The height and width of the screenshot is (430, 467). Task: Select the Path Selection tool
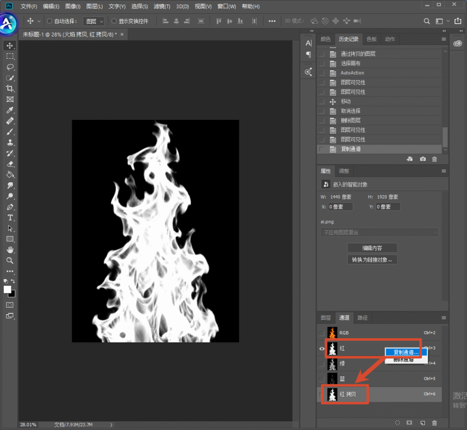tap(10, 228)
